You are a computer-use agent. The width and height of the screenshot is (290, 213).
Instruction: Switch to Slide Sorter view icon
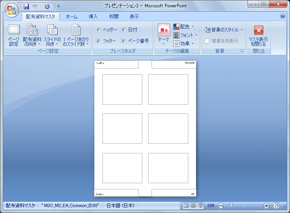point(193,206)
